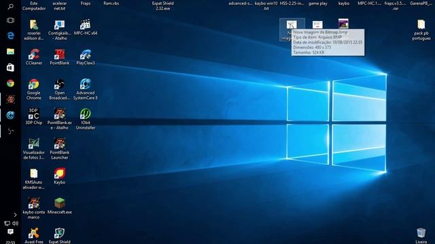Launch Chrome from the taskbar
The image size is (435, 244).
(11, 83)
